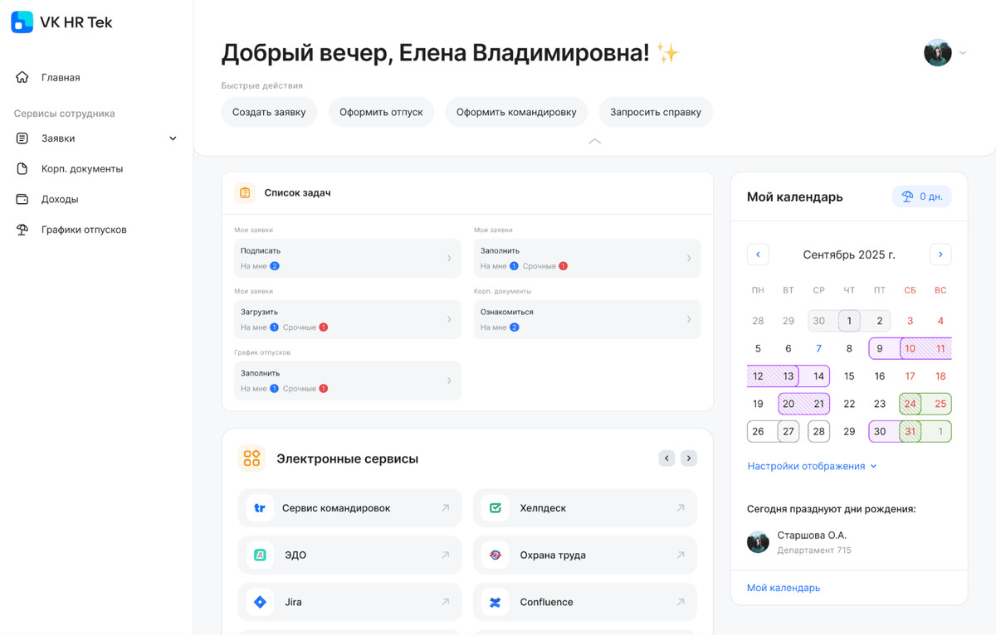
Task: Click the arrow icon on ЭДО card
Action: click(446, 555)
